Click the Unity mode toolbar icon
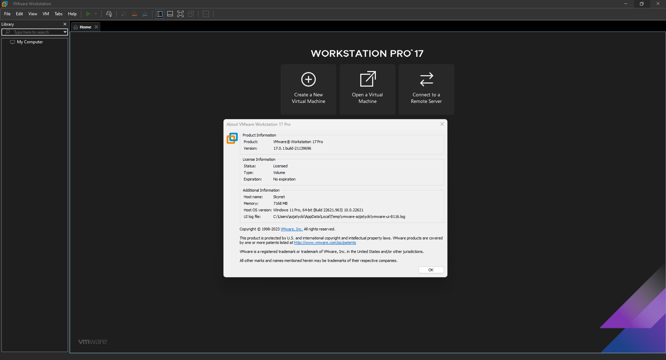Image resolution: width=666 pixels, height=360 pixels. 191,14
